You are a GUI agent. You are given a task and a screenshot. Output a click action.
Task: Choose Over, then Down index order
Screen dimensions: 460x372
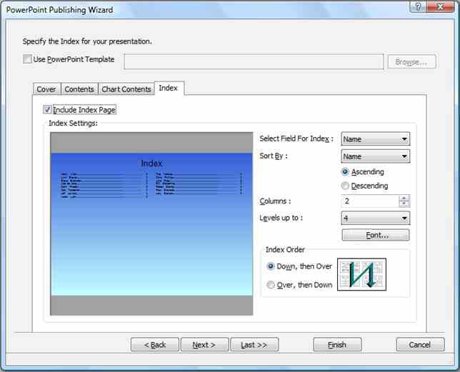(x=271, y=285)
